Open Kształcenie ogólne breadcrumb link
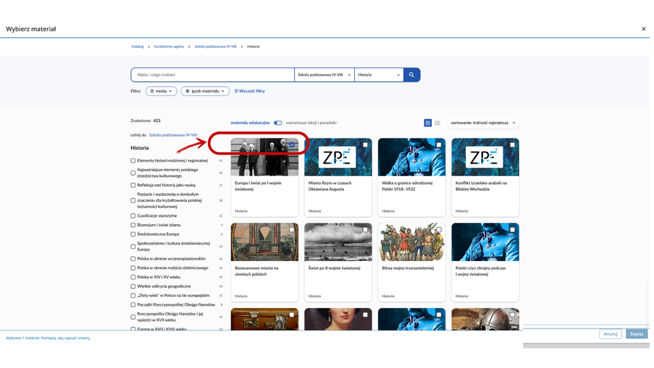Screen dimensions: 654x368 coord(169,47)
